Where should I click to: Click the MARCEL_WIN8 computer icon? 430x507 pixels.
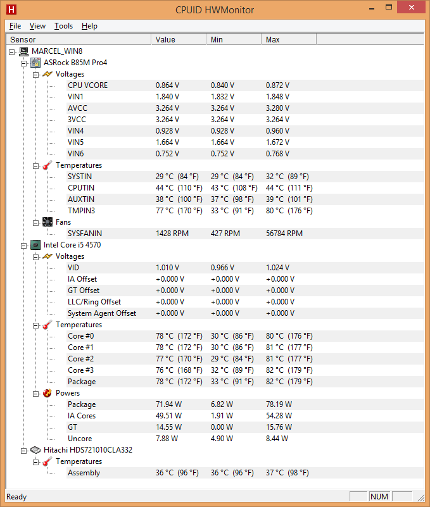click(23, 51)
